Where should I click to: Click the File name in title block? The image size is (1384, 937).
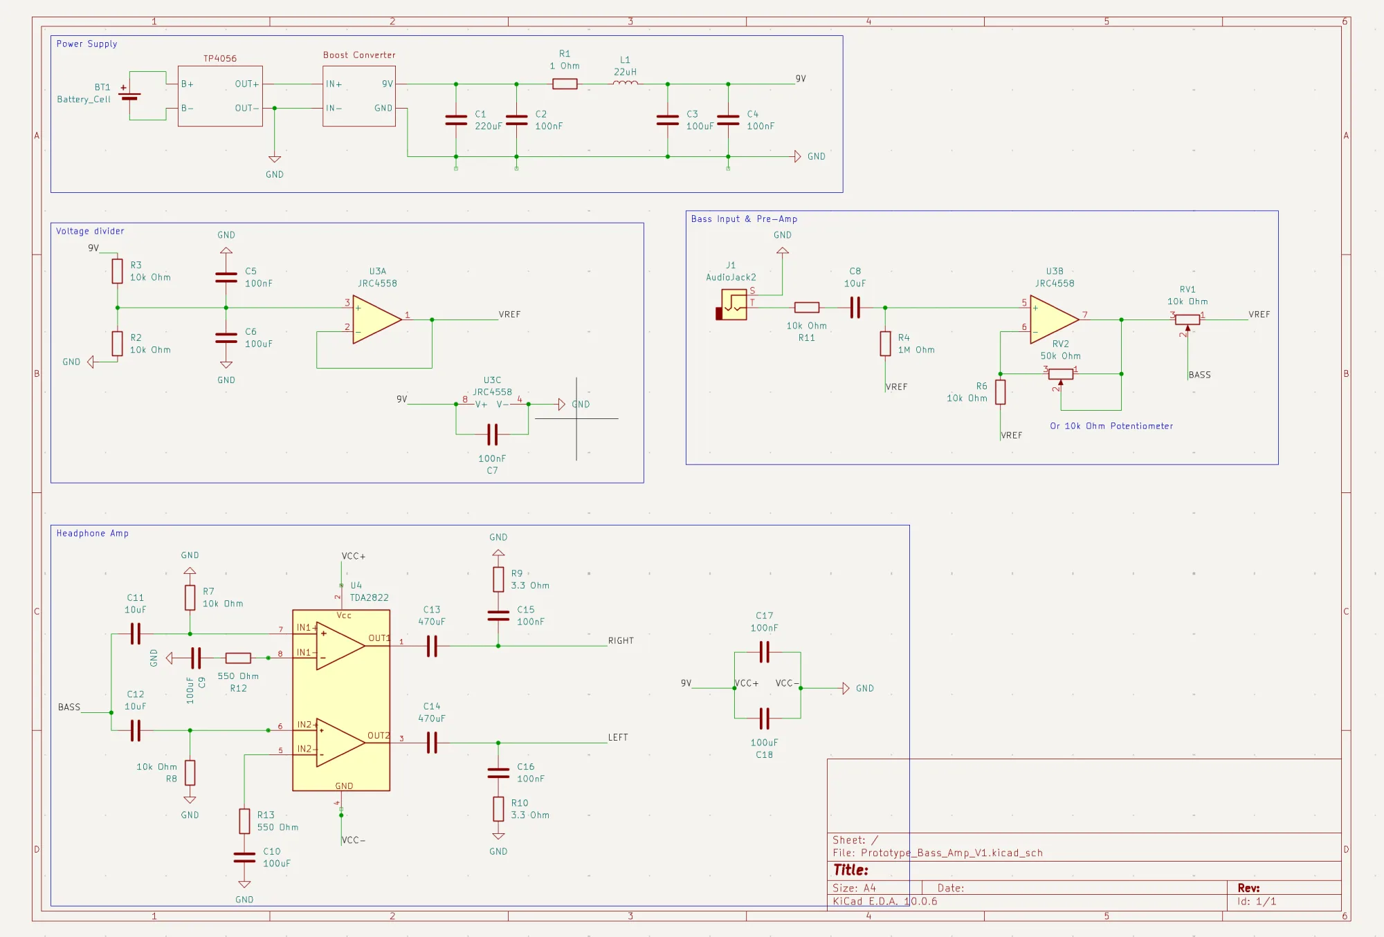pyautogui.click(x=938, y=853)
